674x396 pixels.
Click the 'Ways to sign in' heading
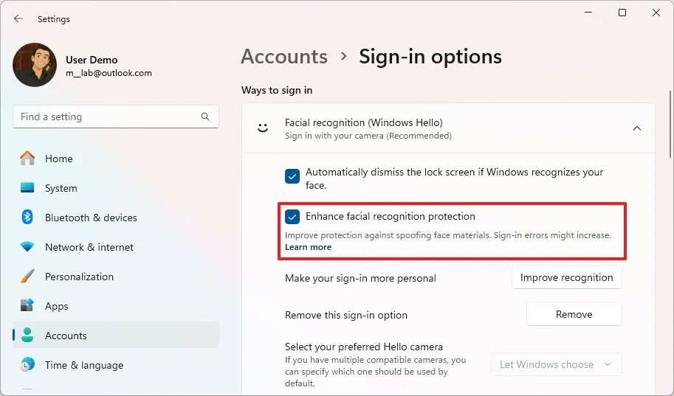277,90
